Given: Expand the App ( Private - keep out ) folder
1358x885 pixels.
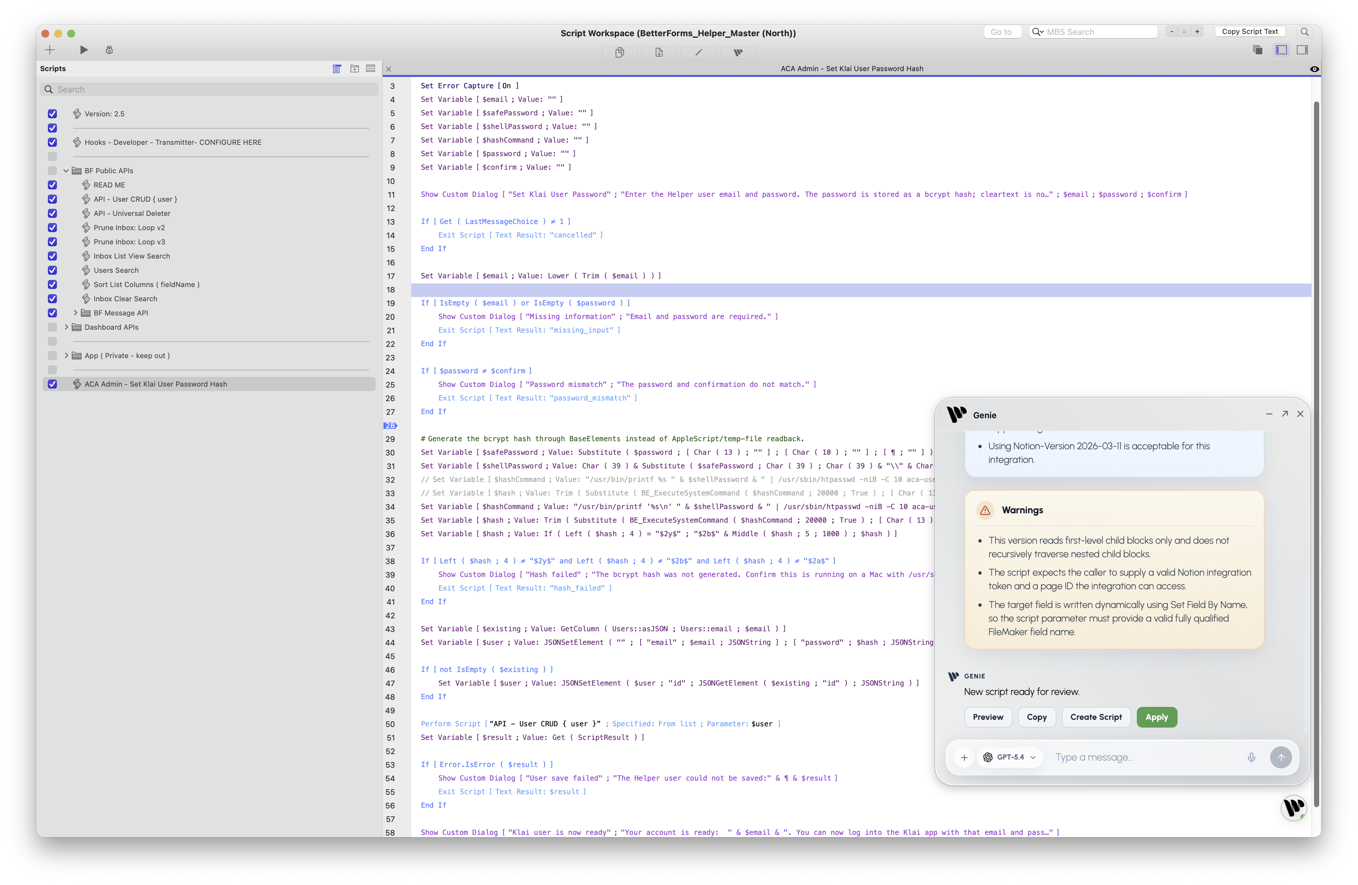Looking at the screenshot, I should point(66,356).
